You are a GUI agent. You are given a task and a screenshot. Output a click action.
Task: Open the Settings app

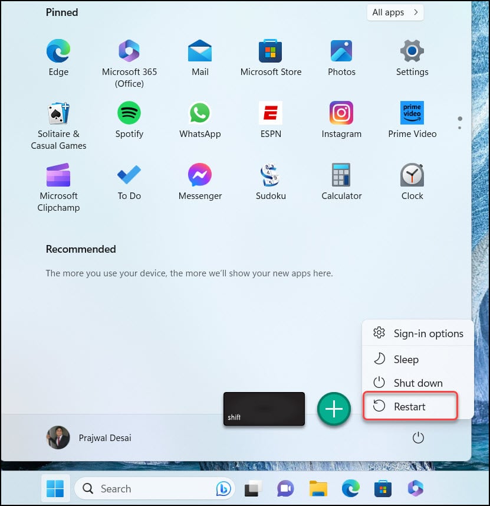tap(412, 57)
